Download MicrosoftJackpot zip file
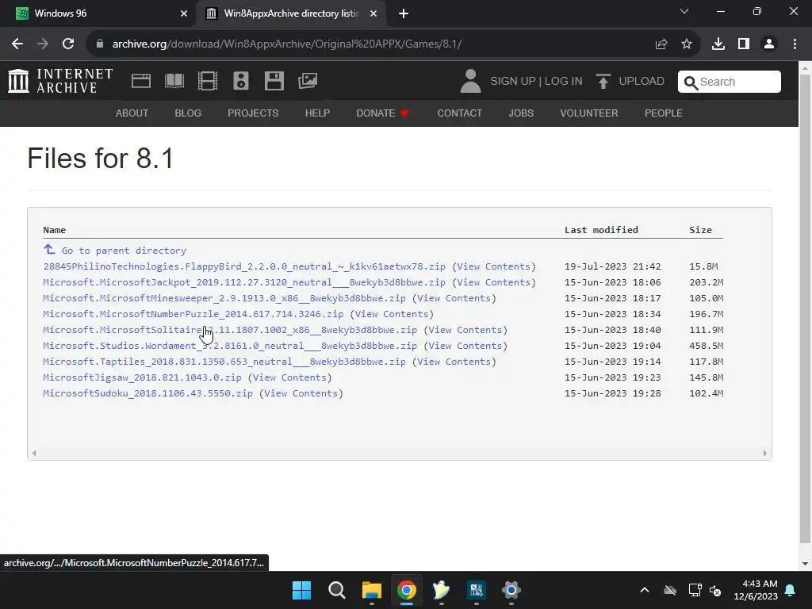 click(244, 282)
